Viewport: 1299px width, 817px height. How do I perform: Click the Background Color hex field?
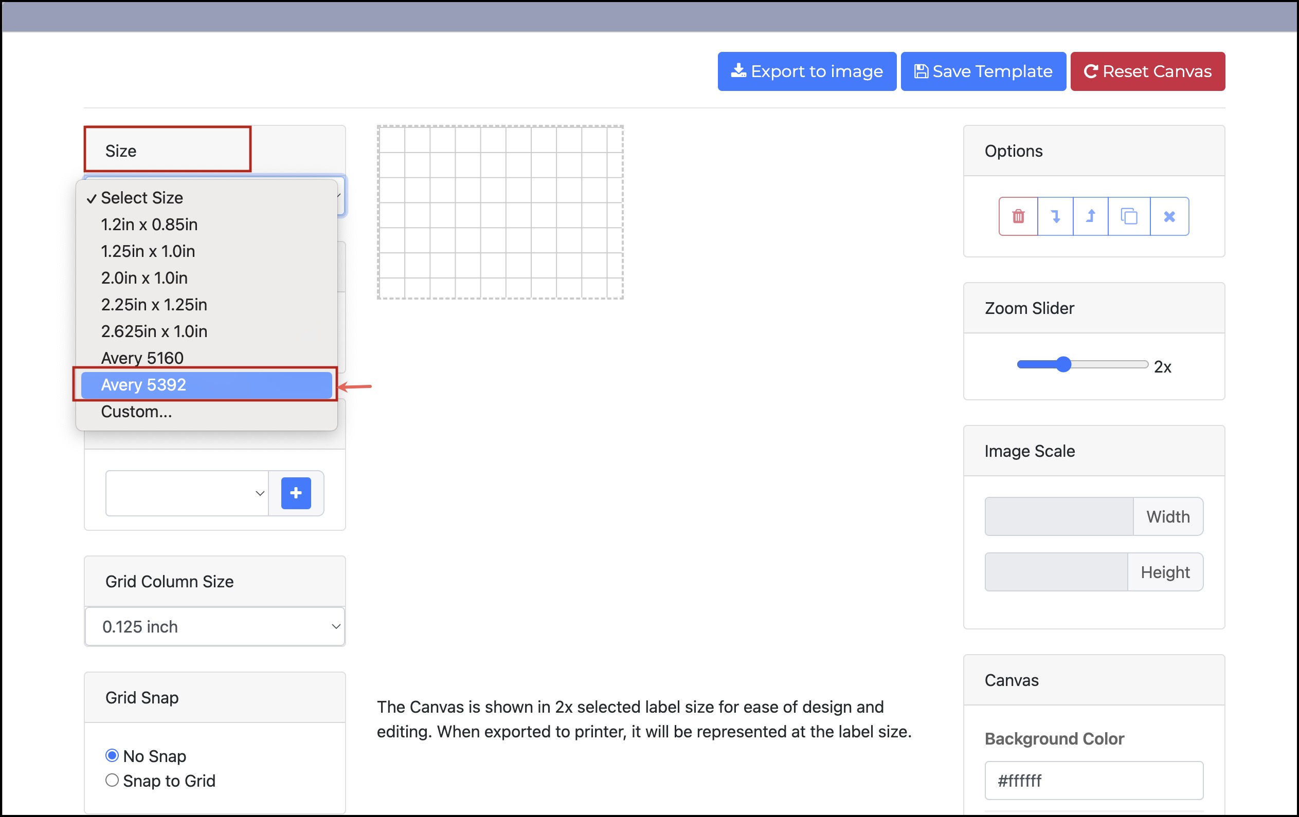(x=1093, y=781)
